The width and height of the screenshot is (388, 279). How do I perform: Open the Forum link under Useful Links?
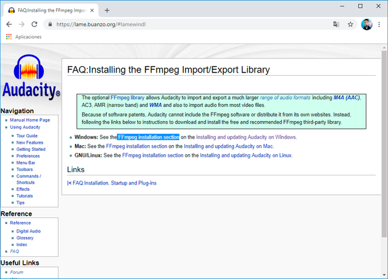coord(17,272)
